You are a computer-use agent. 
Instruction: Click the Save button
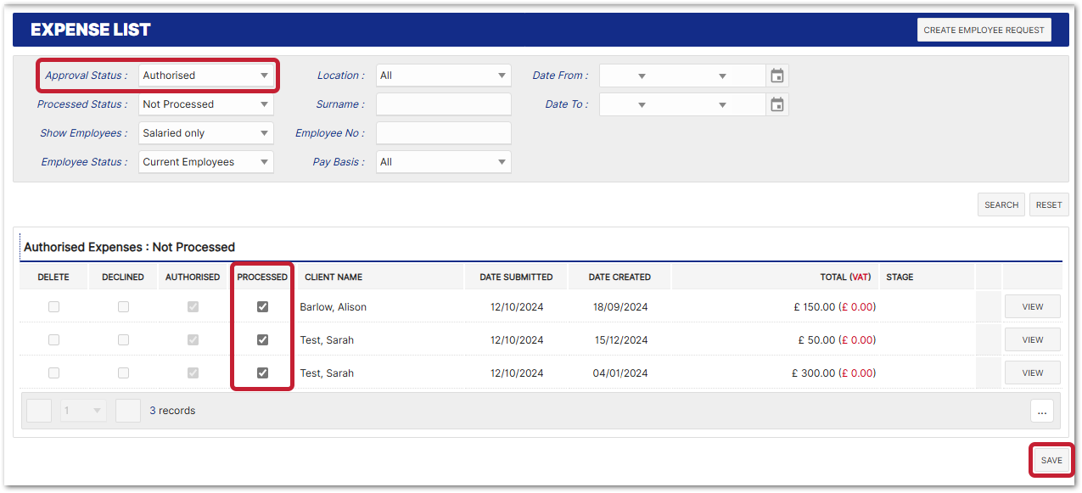(1051, 460)
